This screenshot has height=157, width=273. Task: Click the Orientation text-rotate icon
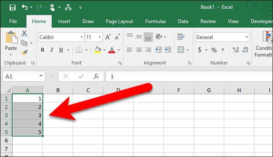(159, 37)
